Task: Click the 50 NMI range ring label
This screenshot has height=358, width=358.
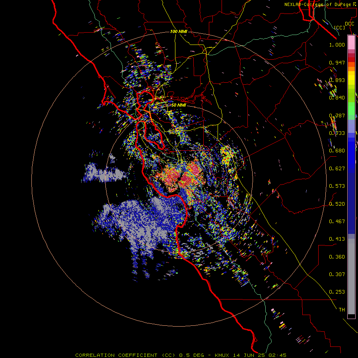Action: 179,105
